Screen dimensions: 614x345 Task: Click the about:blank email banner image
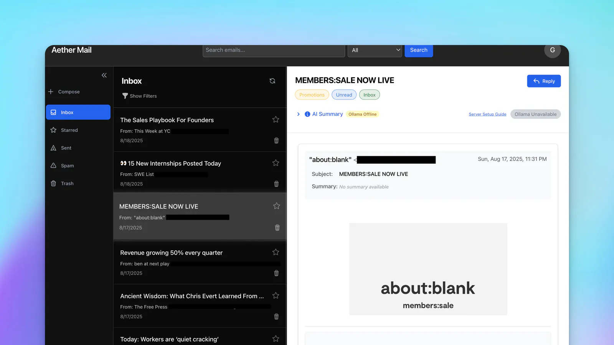tap(428, 269)
